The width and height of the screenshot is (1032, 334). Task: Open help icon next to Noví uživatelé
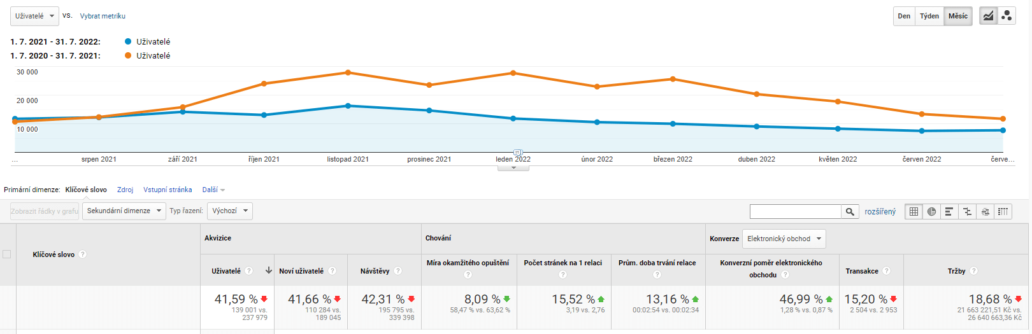[332, 271]
